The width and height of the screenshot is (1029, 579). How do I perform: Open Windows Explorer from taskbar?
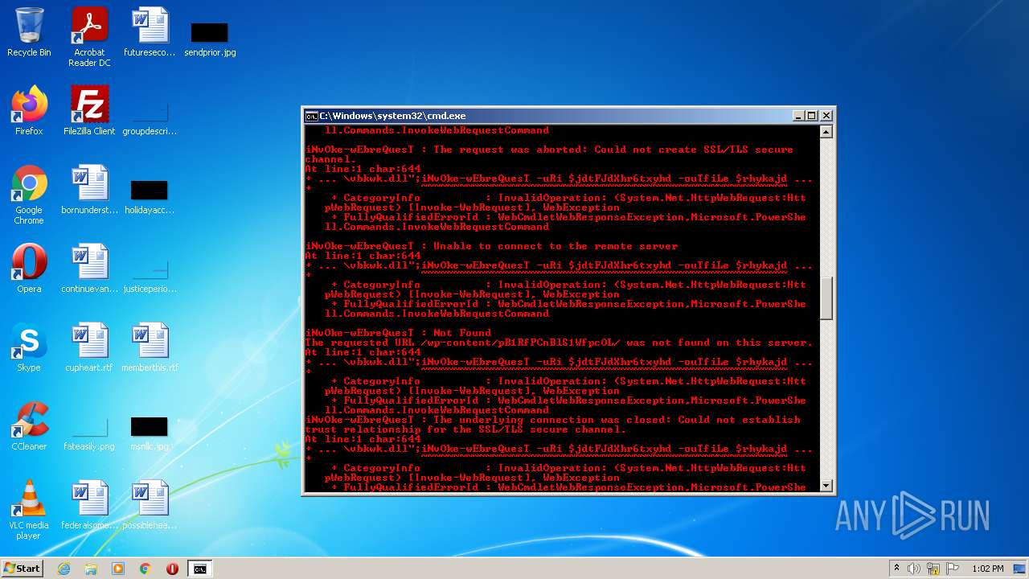(91, 569)
